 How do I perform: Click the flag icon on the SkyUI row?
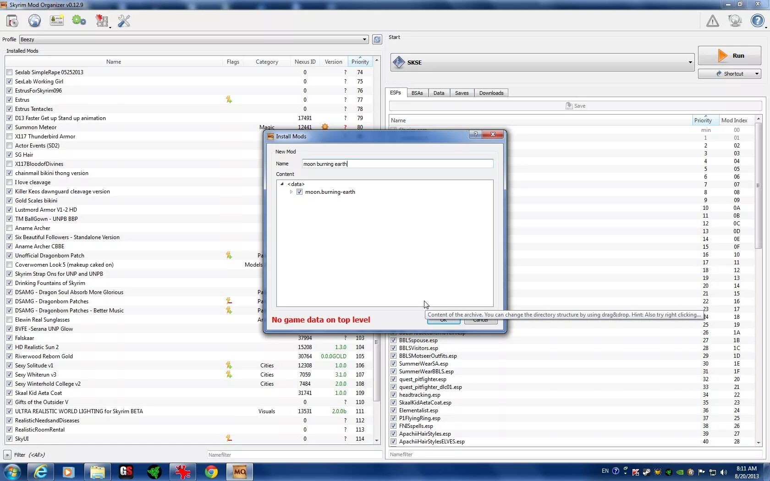[229, 438]
